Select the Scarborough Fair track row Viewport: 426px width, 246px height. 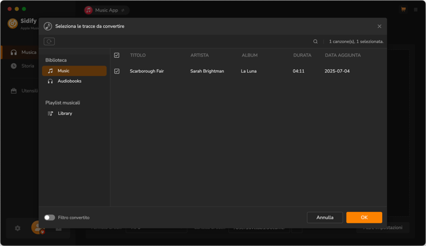[248, 71]
